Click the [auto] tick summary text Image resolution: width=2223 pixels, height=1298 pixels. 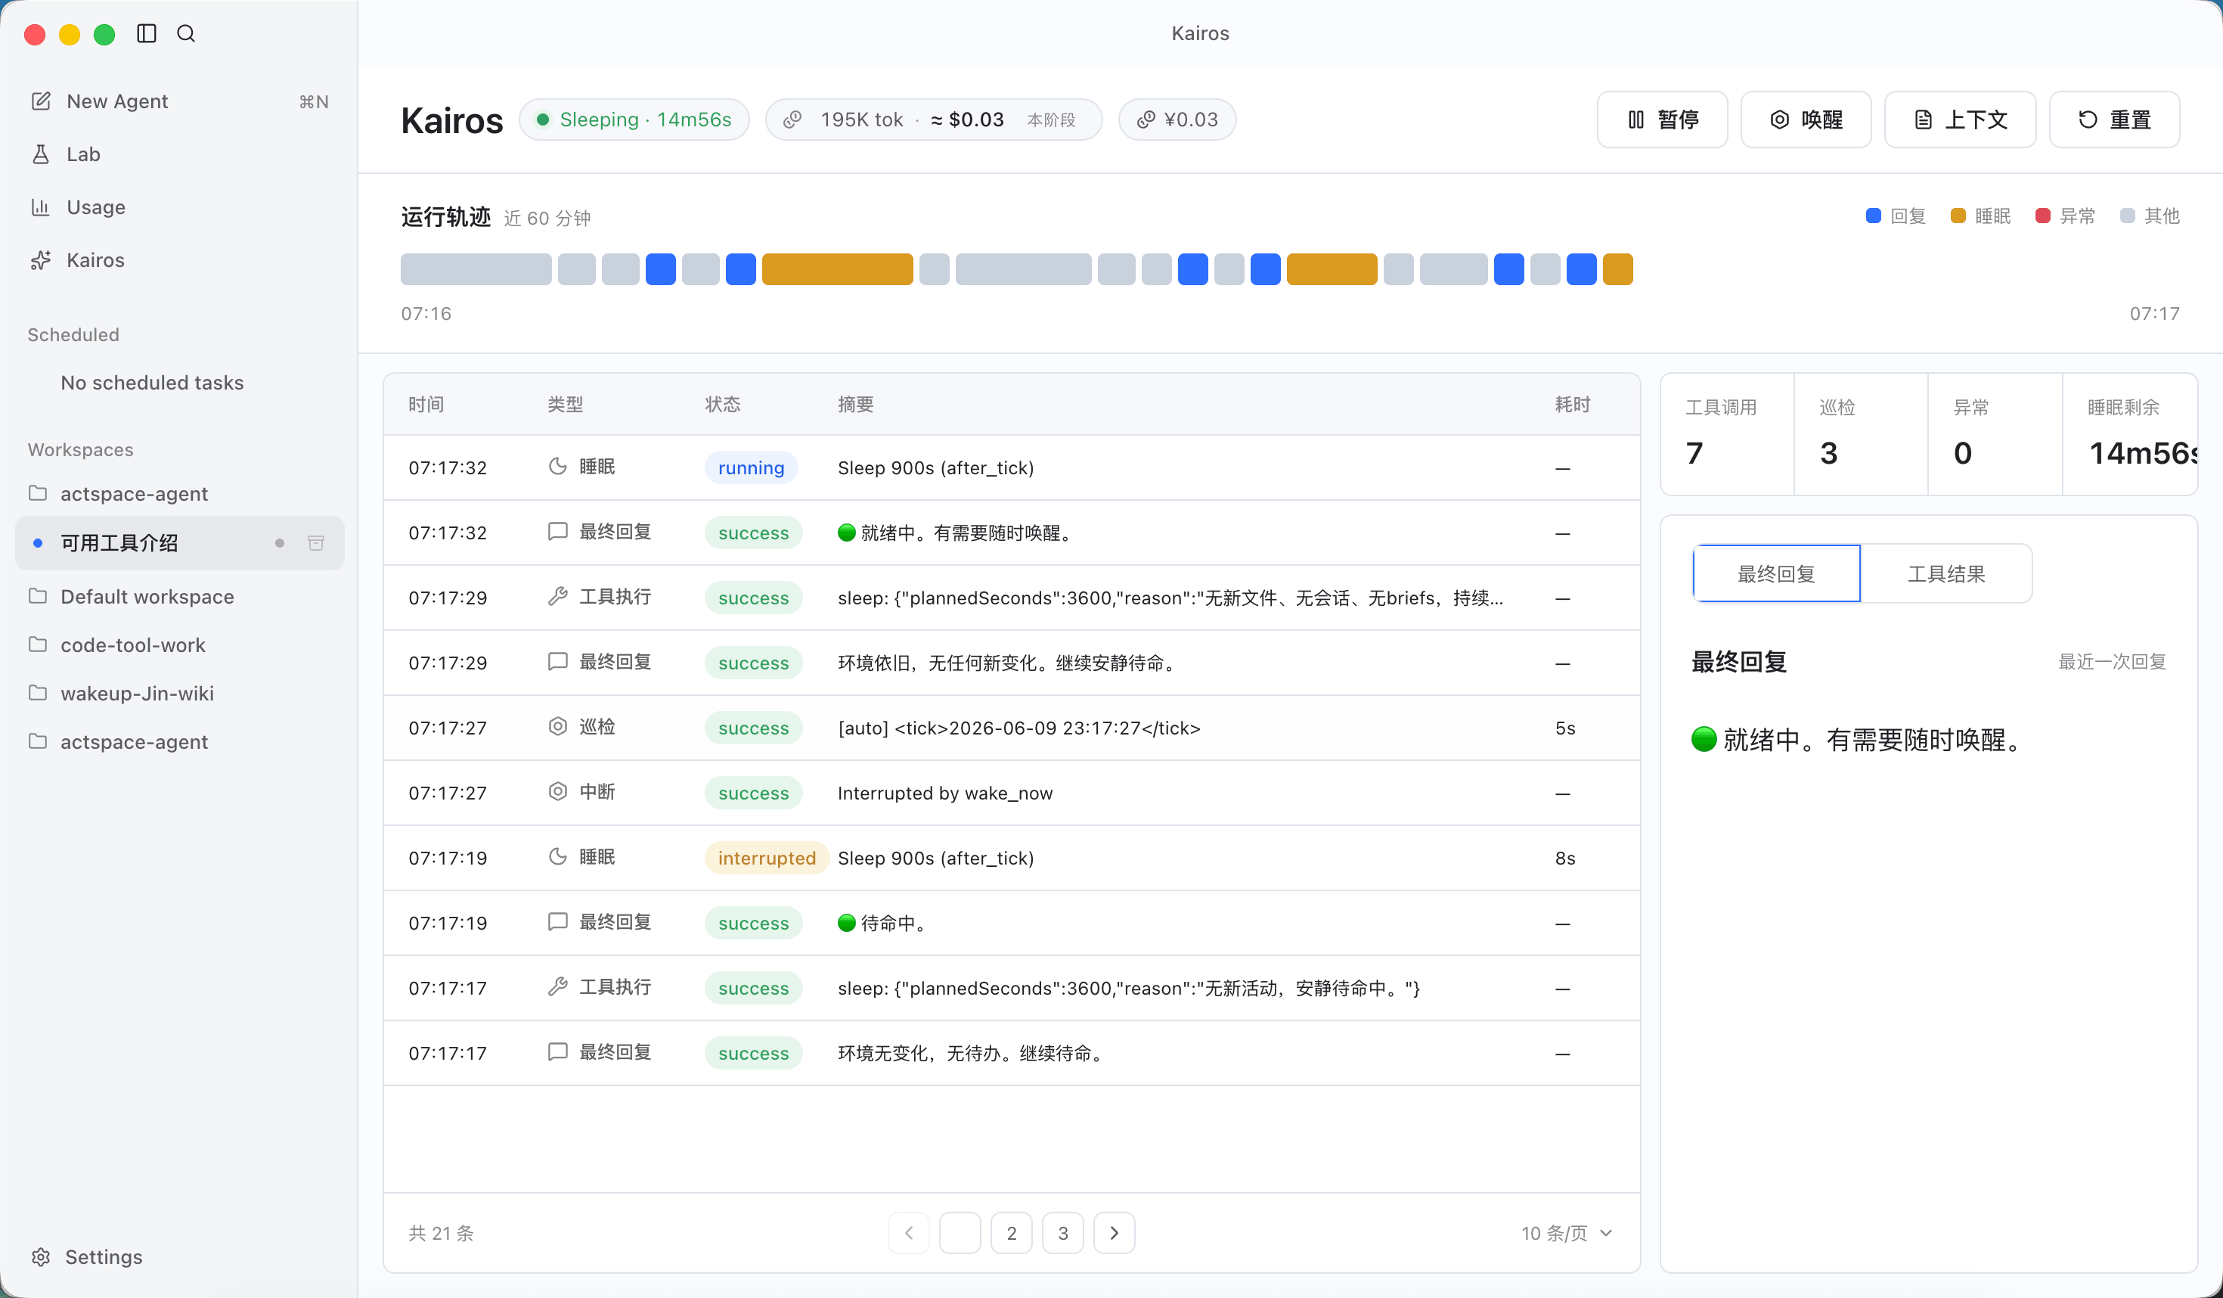click(x=1019, y=728)
